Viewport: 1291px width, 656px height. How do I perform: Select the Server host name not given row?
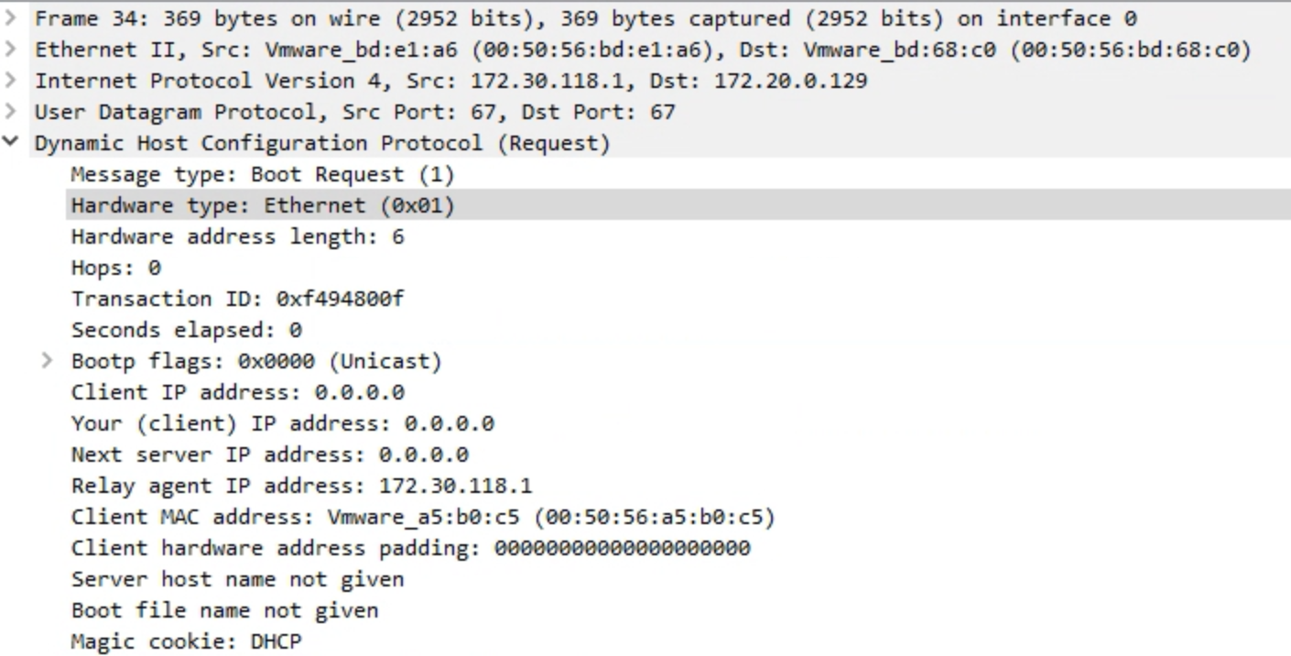click(237, 579)
